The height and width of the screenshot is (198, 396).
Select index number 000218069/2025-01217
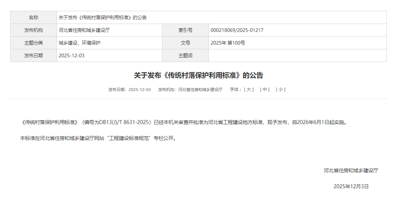point(237,30)
